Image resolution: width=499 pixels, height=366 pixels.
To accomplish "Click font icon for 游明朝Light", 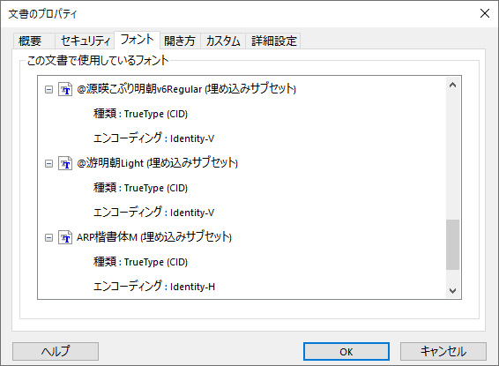I will tap(65, 163).
